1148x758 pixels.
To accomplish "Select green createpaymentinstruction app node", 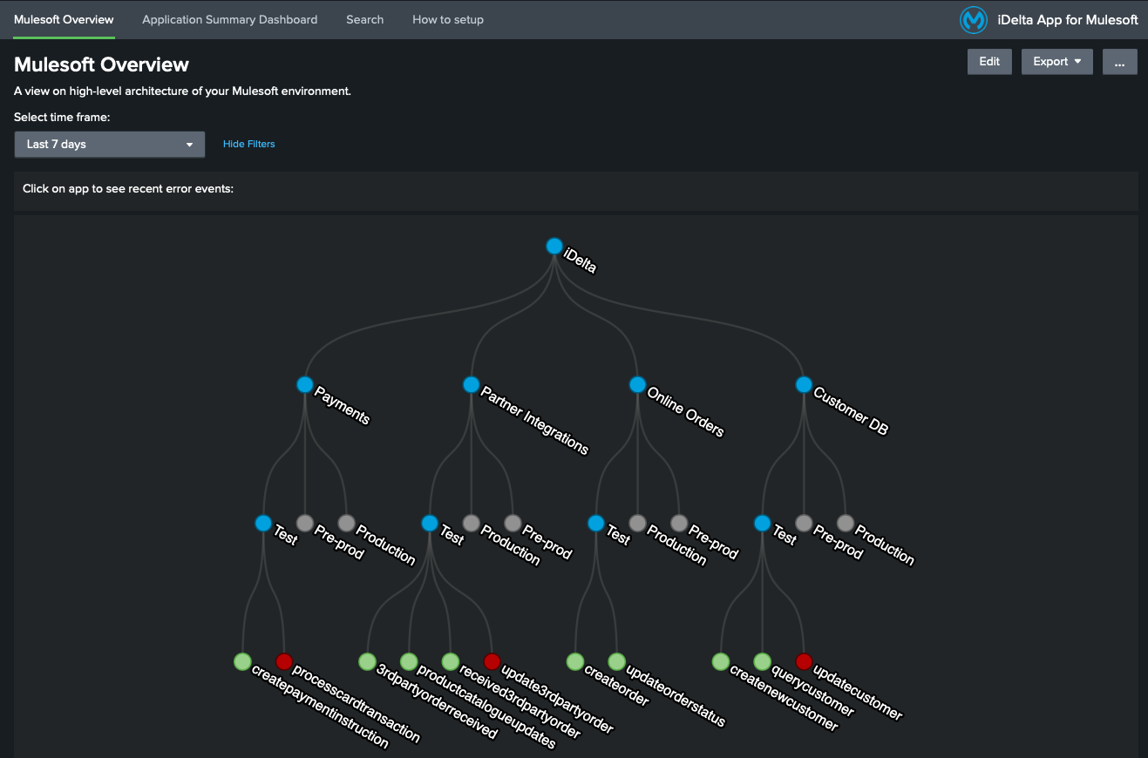I will click(x=242, y=661).
